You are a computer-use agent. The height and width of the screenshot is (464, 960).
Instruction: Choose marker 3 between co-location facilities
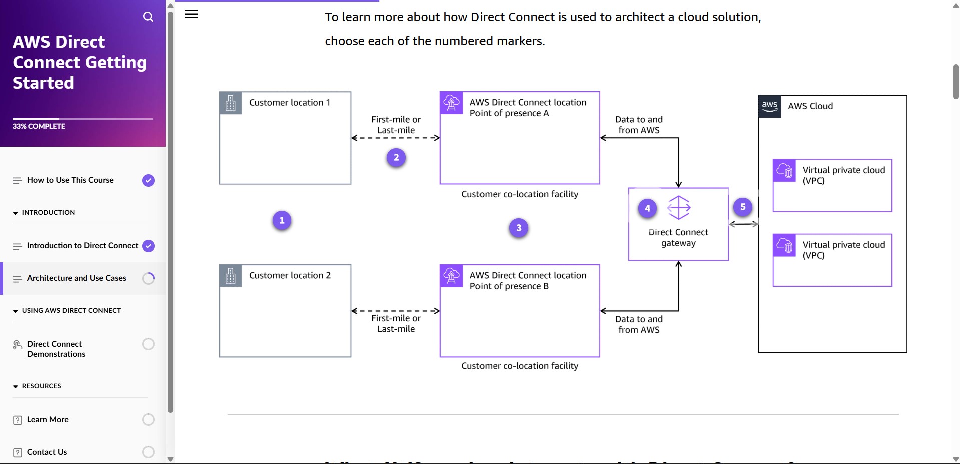pos(519,228)
